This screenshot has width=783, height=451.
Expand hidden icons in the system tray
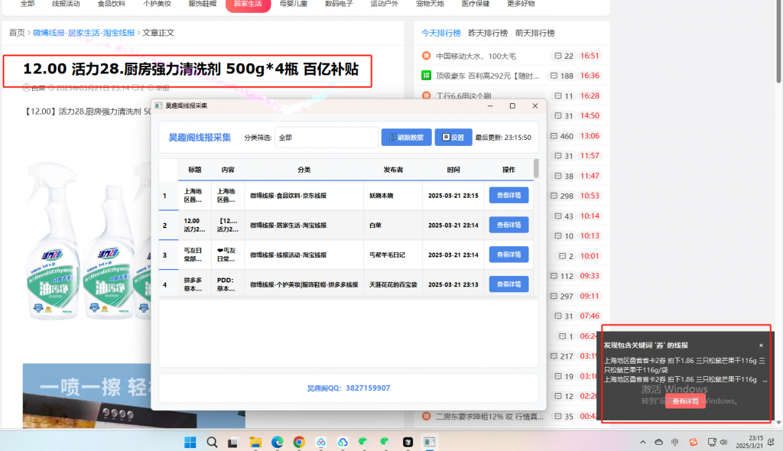(x=643, y=442)
